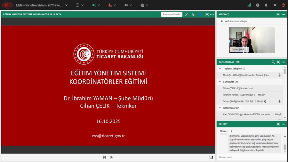The width and height of the screenshot is (288, 162).
Task: Toggle the slide sidebar panel icon
Action: [211, 157]
